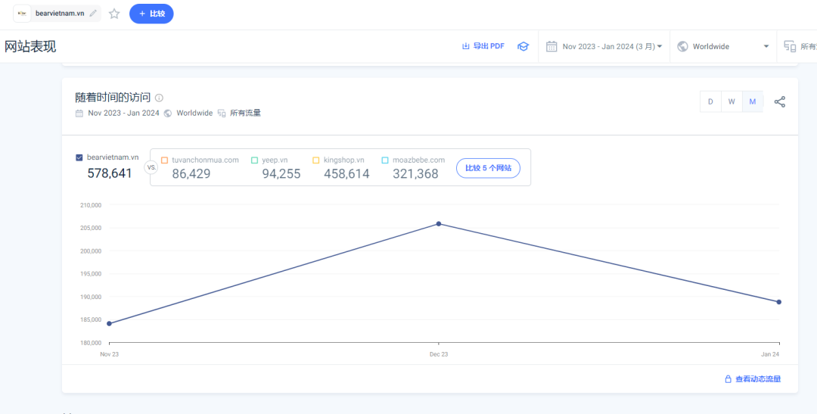Click the globe icon beside Worldwide filter
The image size is (817, 414).
[683, 46]
